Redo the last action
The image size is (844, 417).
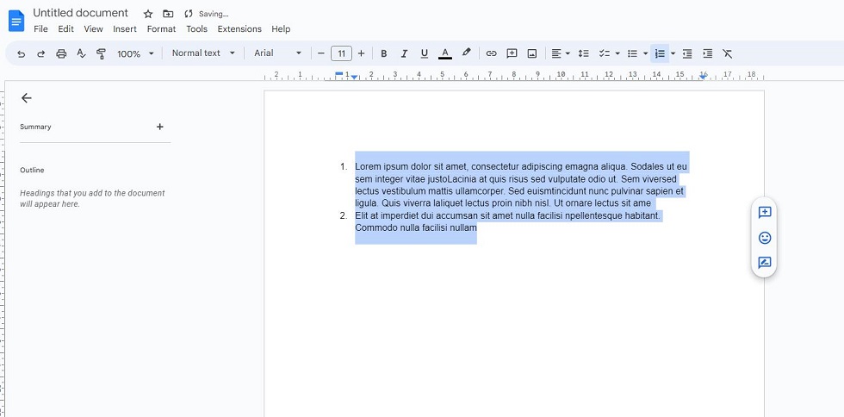point(41,53)
